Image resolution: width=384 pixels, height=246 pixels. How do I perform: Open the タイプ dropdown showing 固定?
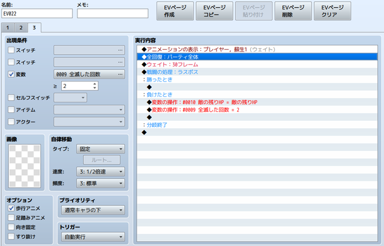100,149
